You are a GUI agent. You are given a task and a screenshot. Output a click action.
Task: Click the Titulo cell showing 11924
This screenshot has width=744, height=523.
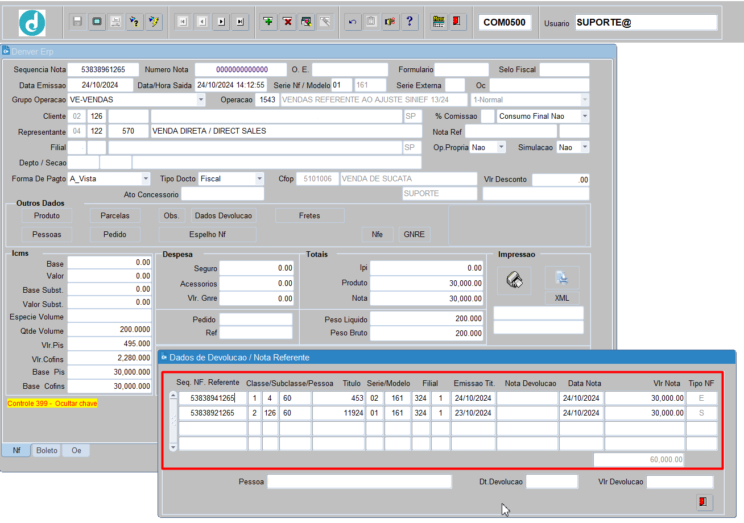(x=338, y=413)
